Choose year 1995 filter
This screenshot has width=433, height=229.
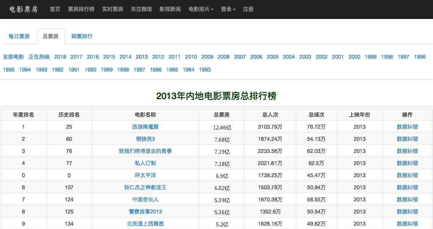tap(9, 70)
